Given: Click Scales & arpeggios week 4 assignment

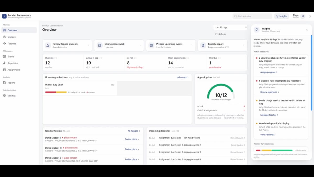Looking at the screenshot, I should [197, 159].
